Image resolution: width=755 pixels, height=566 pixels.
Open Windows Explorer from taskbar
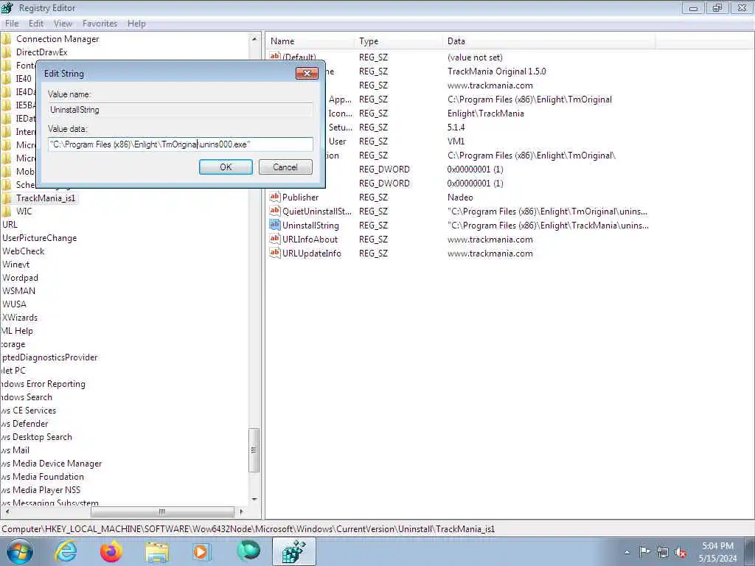pos(157,552)
